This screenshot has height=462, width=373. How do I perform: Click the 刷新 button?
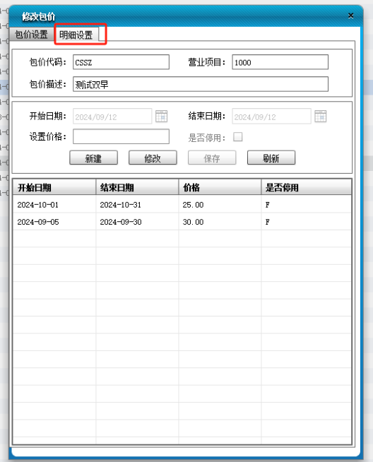click(x=271, y=158)
